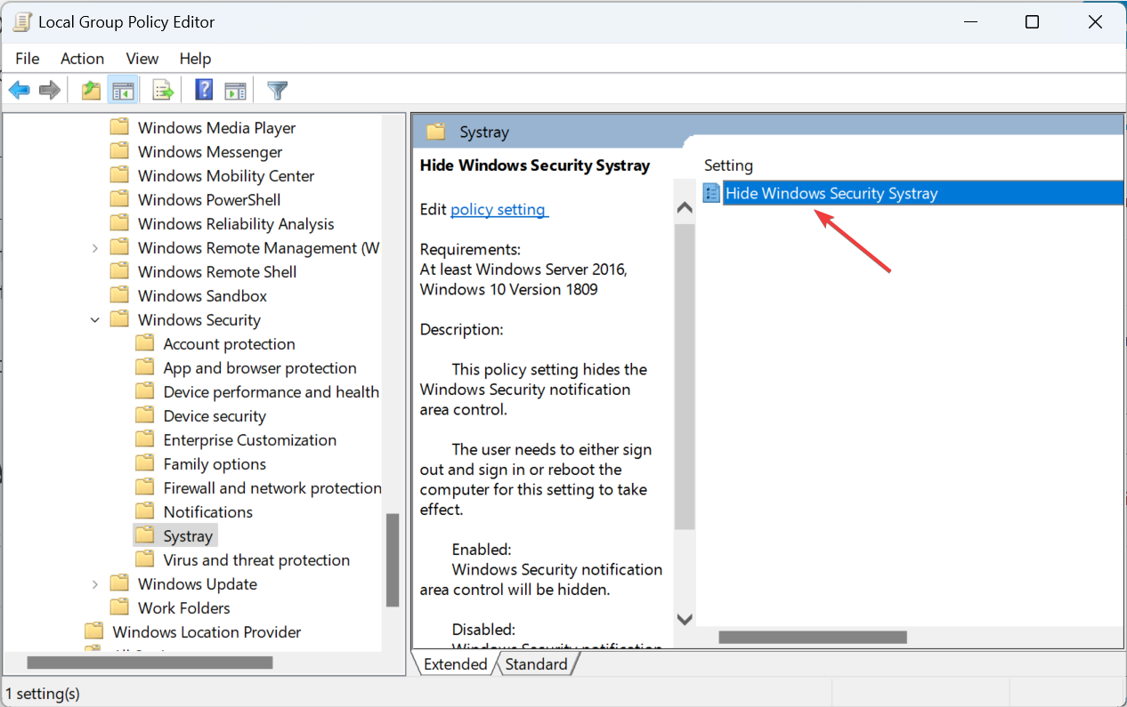1127x707 pixels.
Task: Click the Hide Windows Security Systray policy icon
Action: click(711, 193)
